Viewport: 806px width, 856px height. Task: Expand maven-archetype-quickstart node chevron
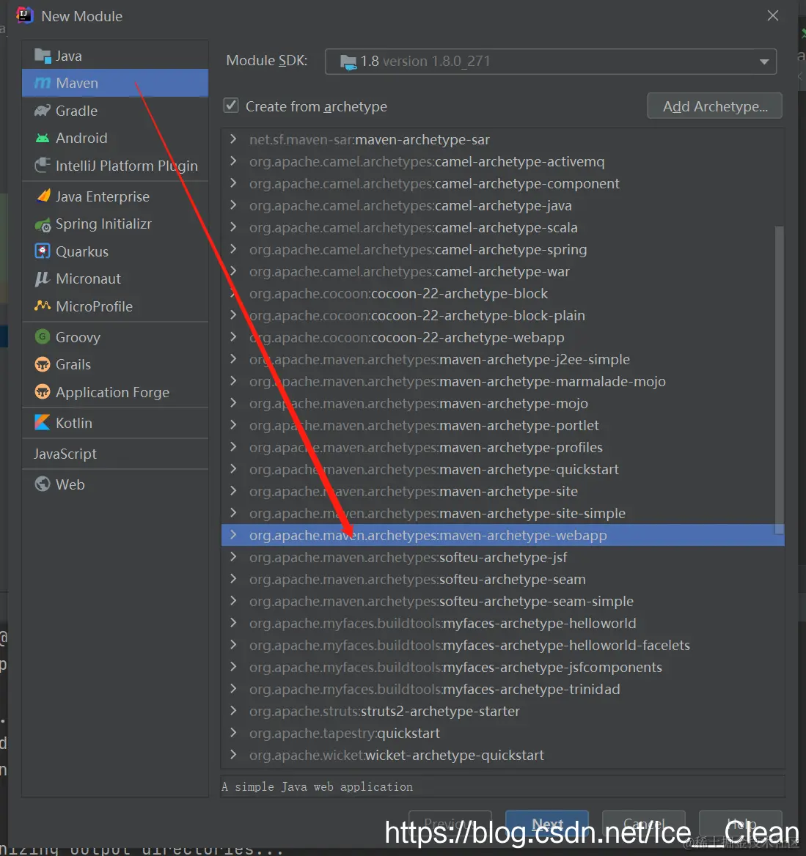pyautogui.click(x=233, y=469)
